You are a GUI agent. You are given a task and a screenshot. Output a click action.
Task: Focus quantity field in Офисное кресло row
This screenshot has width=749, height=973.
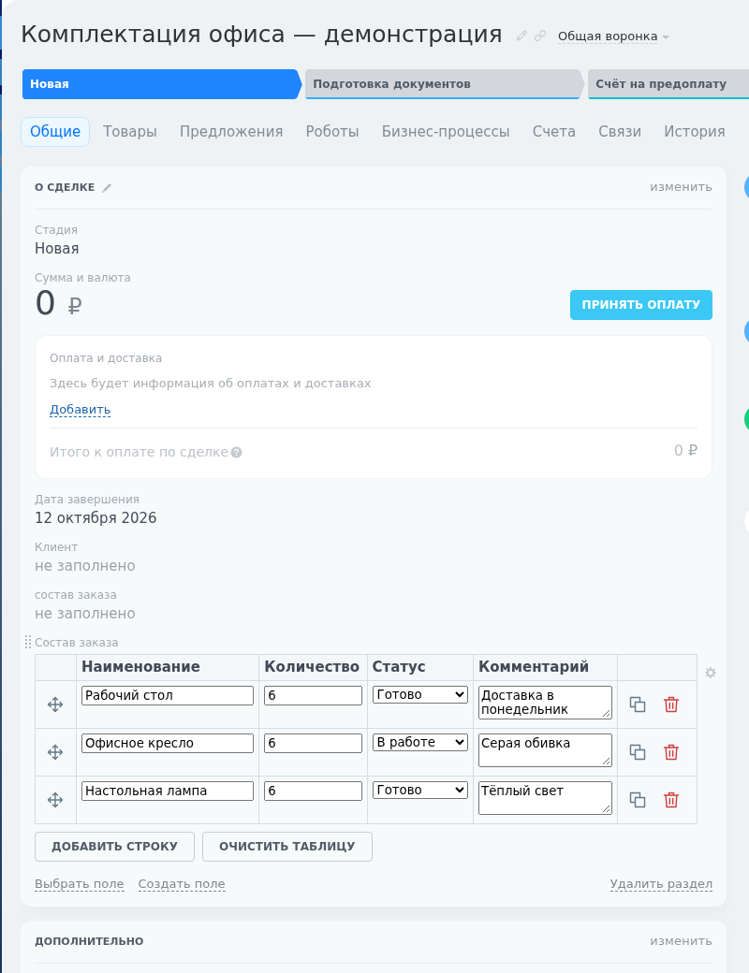point(313,743)
